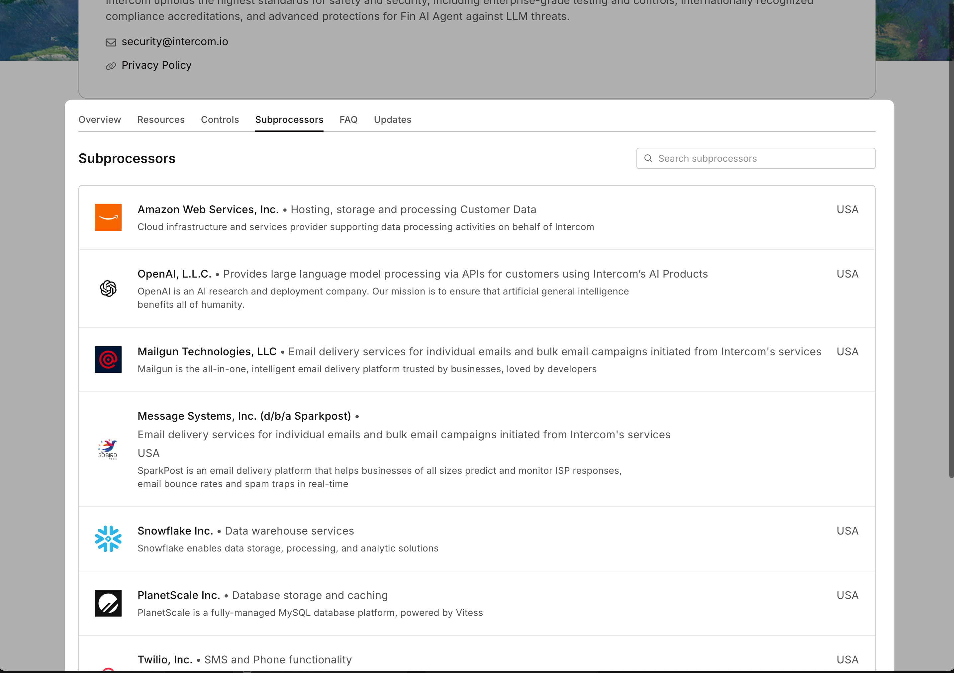The height and width of the screenshot is (673, 954).
Task: Click USA in the OpenAI row
Action: [848, 274]
